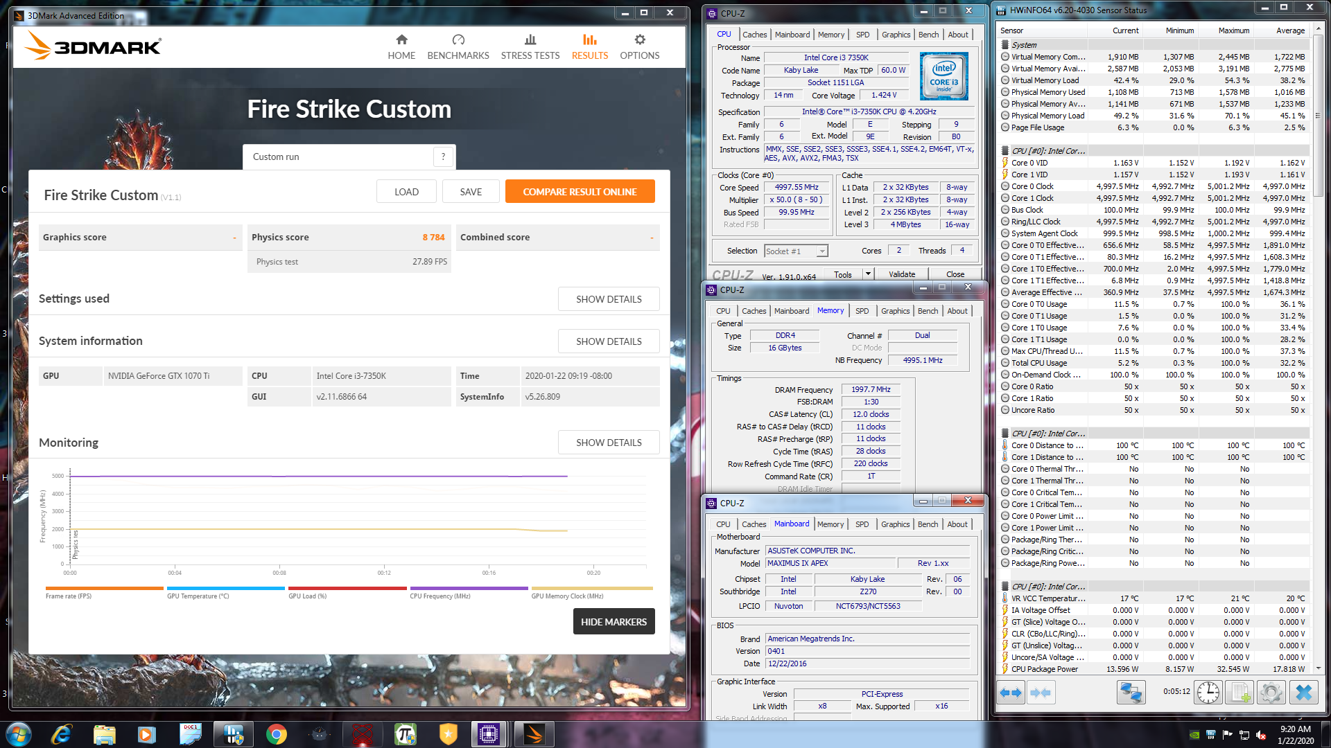Open Bench tab in CPU-Z Processor window
Viewport: 1331px width, 748px height.
[928, 35]
